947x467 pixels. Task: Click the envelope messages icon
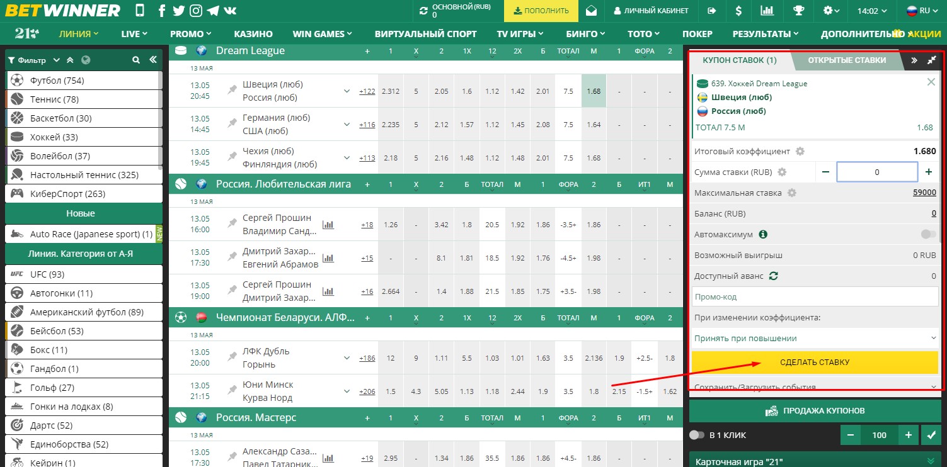pos(591,11)
